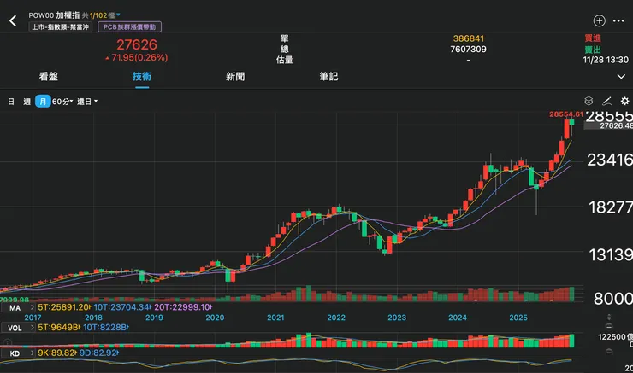
Task: Tap the red 買進 buy button
Action: (593, 38)
